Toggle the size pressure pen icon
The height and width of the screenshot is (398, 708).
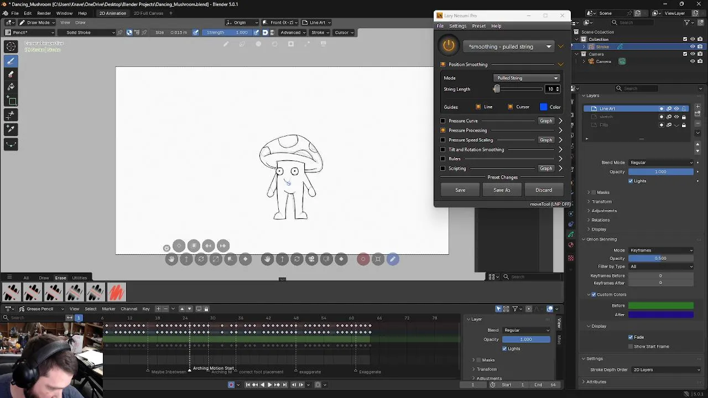[196, 32]
